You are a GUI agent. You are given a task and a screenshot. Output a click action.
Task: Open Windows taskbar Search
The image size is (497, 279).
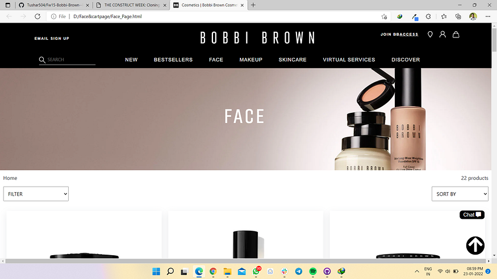tap(170, 272)
